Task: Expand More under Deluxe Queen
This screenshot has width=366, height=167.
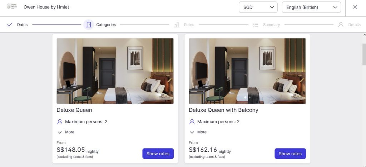Action: pyautogui.click(x=66, y=132)
